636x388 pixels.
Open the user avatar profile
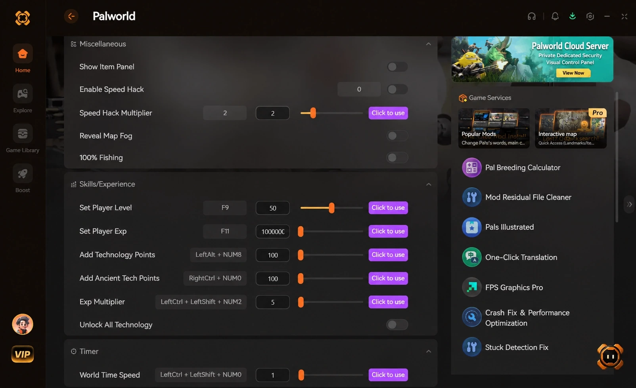23,324
